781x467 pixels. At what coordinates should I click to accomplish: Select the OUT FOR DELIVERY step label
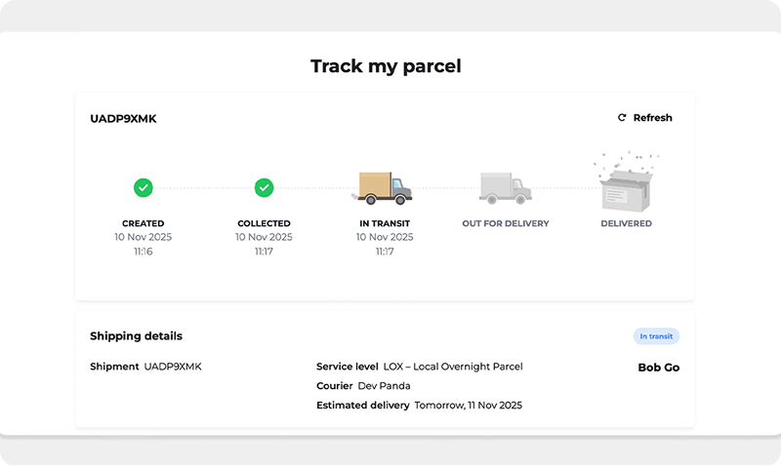[506, 223]
